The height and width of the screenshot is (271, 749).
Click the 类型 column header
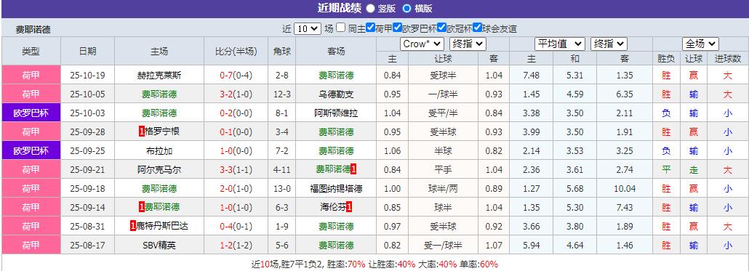(31, 52)
